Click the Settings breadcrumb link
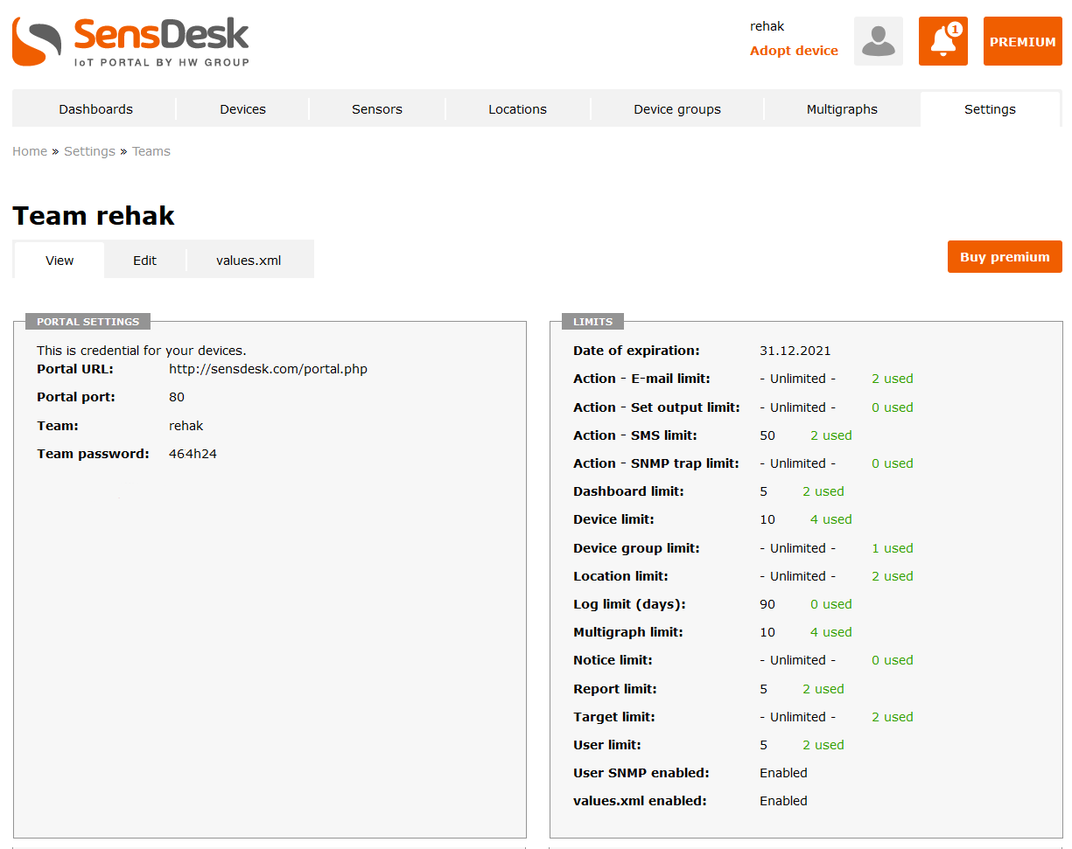 pyautogui.click(x=89, y=151)
